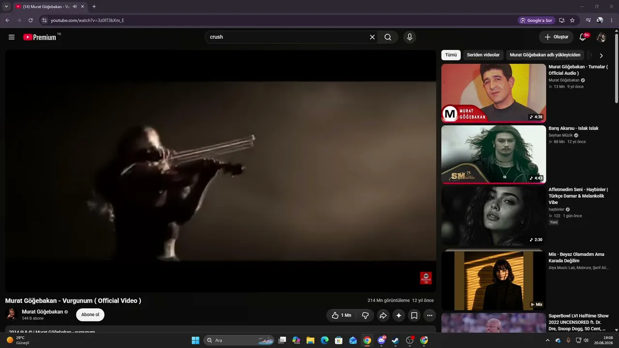The image size is (619, 348).
Task: Open the Oluştur create menu
Action: pyautogui.click(x=556, y=37)
